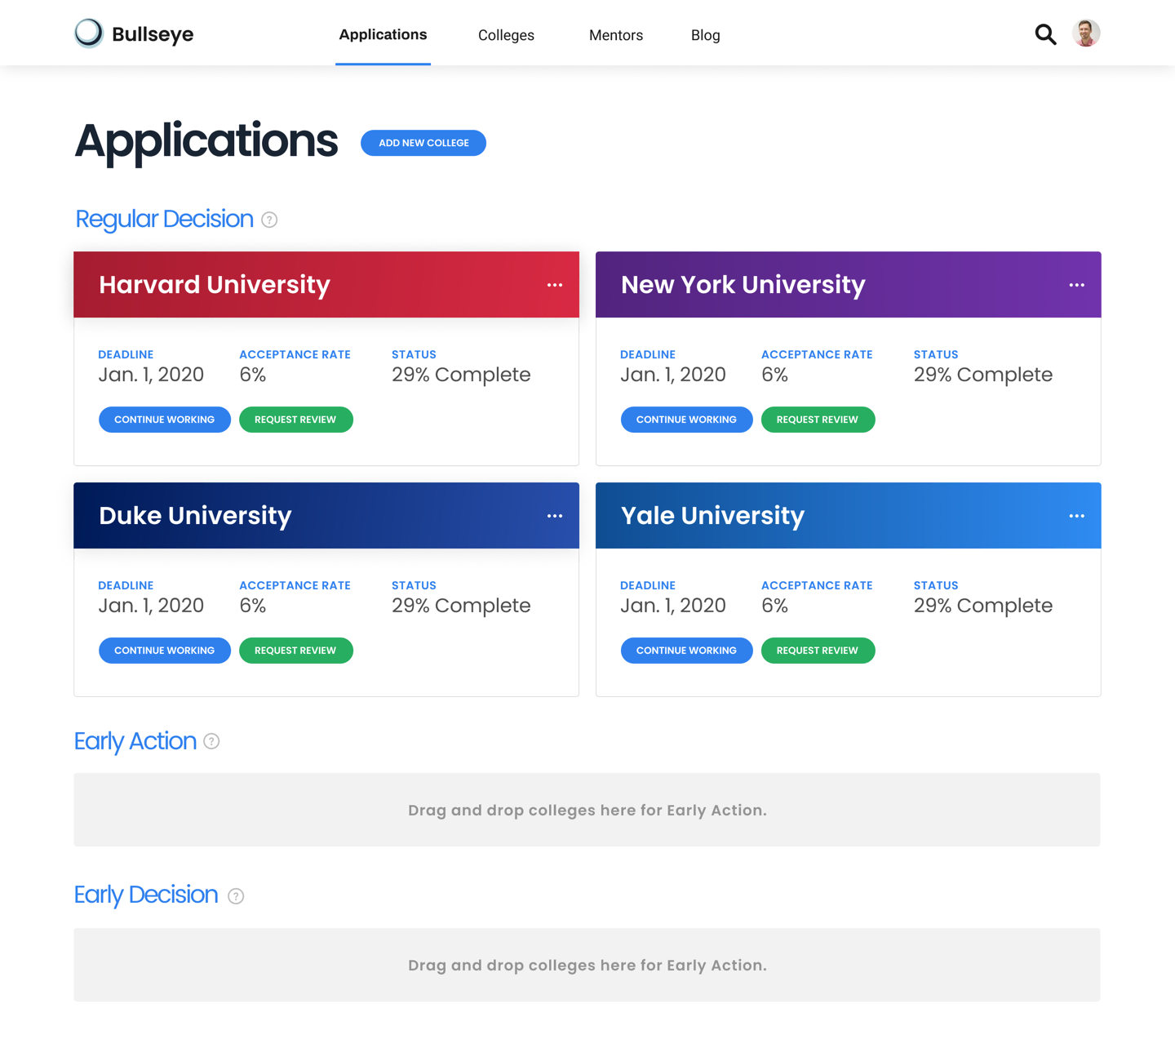Click the Early Action section heading
The width and height of the screenshot is (1175, 1044).
135,741
